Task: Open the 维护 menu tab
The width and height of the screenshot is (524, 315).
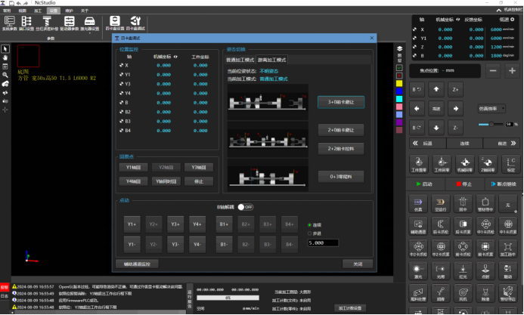Action: coord(69,11)
